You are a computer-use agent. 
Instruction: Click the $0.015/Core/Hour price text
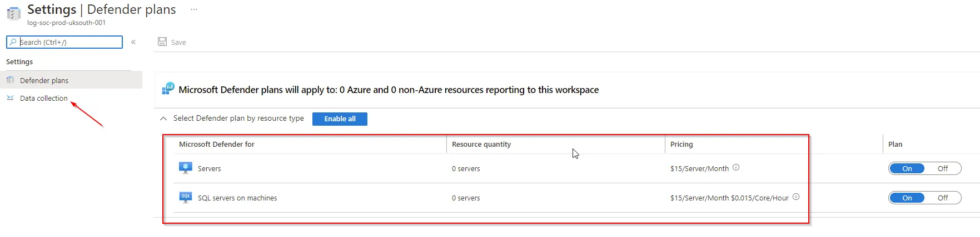(760, 198)
